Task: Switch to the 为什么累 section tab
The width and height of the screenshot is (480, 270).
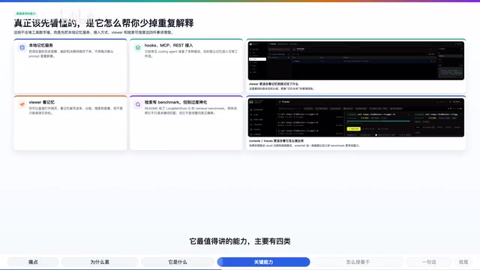Action: click(x=100, y=262)
